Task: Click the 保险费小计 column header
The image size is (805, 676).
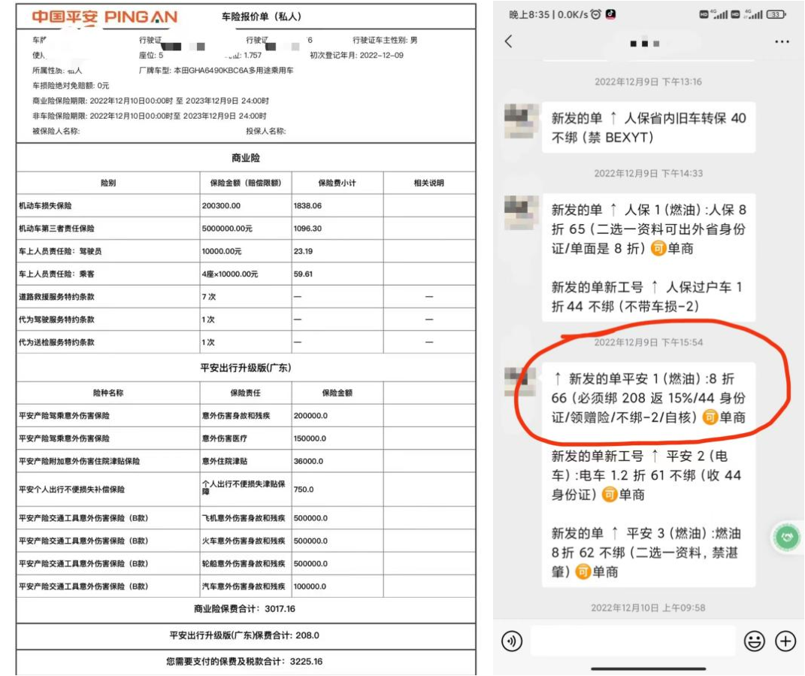Action: pos(337,183)
